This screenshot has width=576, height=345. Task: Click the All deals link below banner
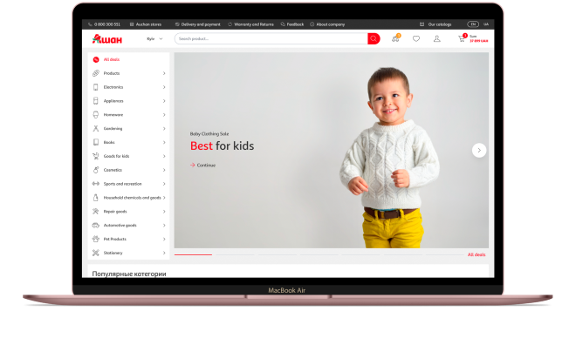point(477,254)
